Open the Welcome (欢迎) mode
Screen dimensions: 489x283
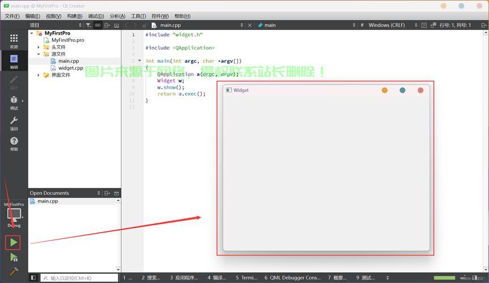(x=14, y=40)
